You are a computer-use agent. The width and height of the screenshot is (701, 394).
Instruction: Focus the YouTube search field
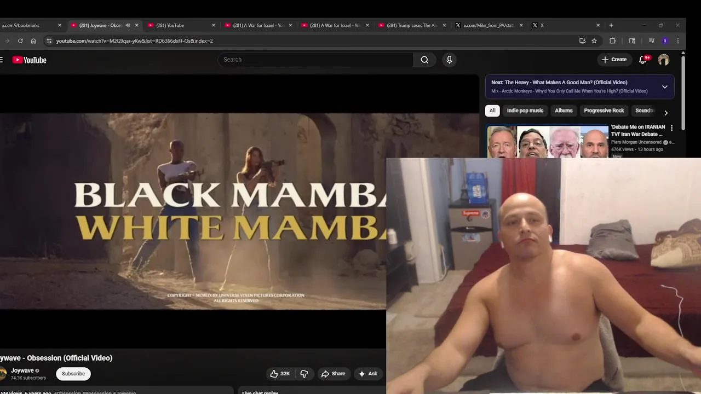315,60
